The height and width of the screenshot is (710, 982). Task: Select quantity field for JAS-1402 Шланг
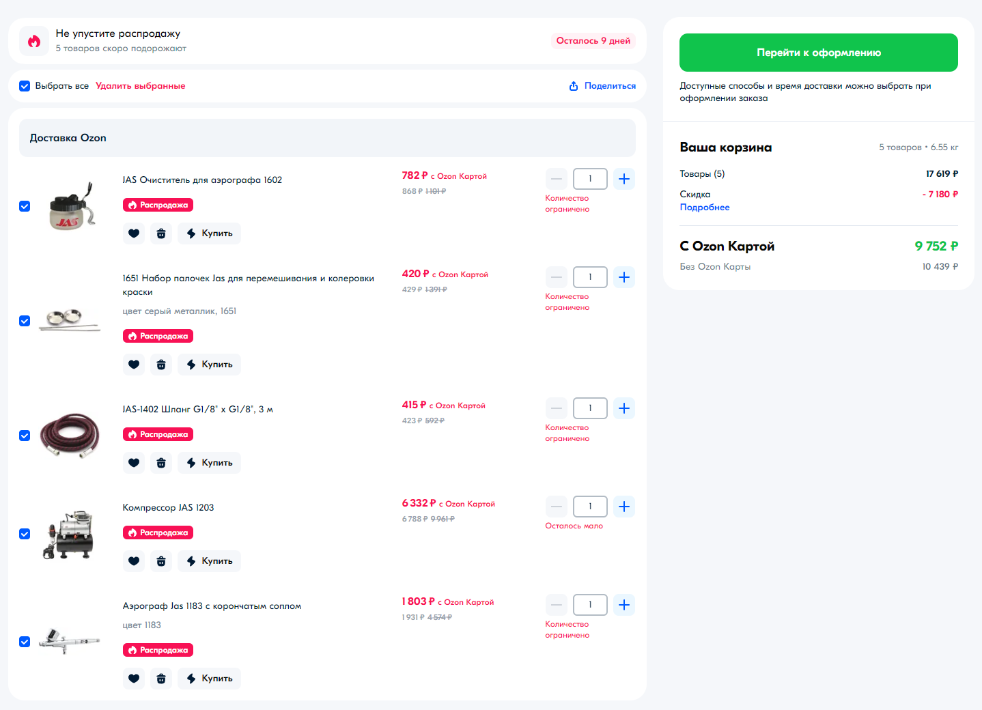590,408
